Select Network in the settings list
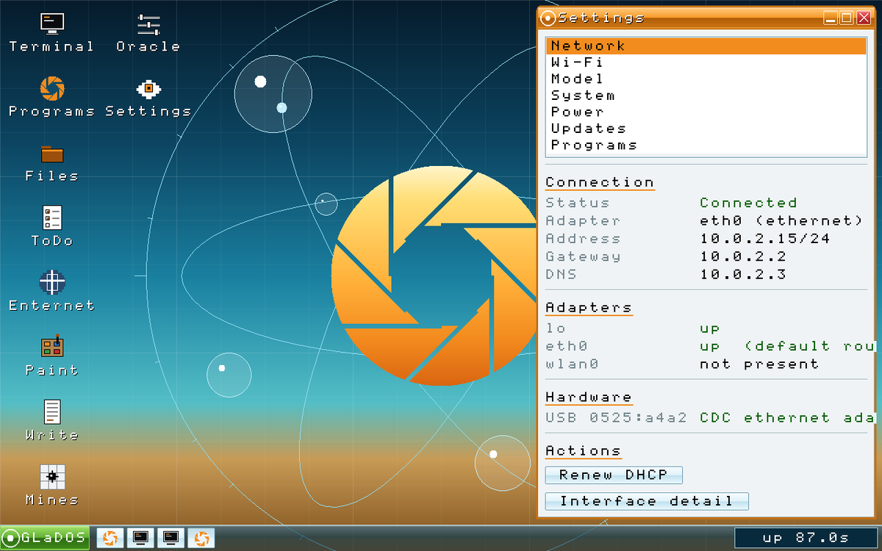The image size is (882, 551). click(x=706, y=46)
